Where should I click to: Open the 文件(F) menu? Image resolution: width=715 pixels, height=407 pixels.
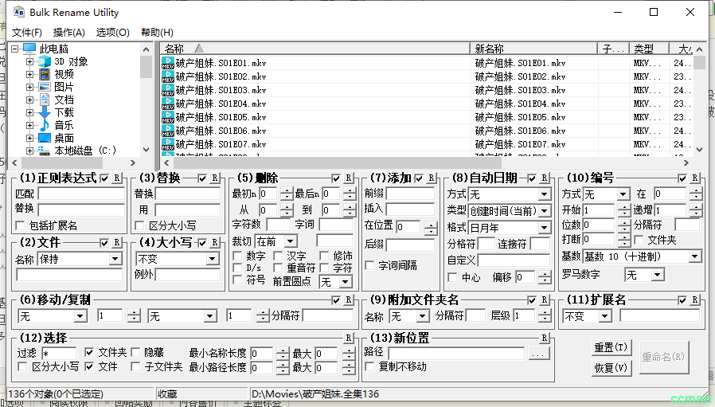pos(26,33)
